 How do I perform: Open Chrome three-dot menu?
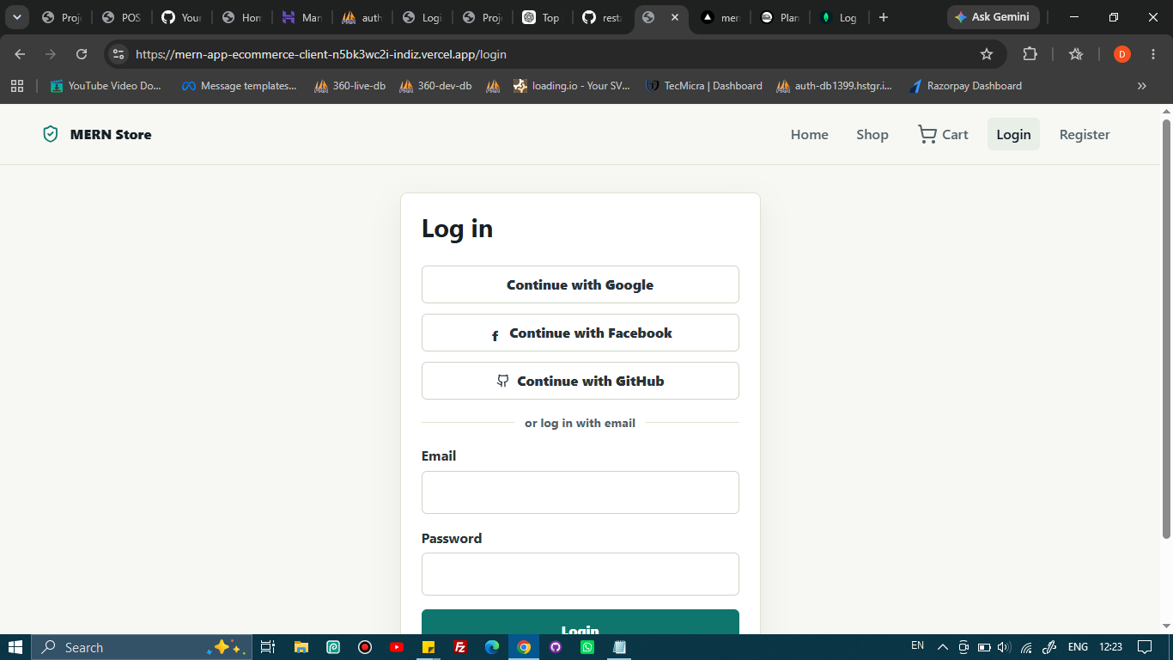pos(1153,54)
